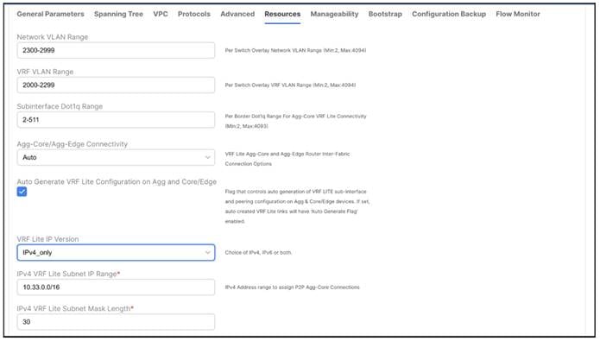Select the Resources tab
The width and height of the screenshot is (600, 341).
coord(282,14)
